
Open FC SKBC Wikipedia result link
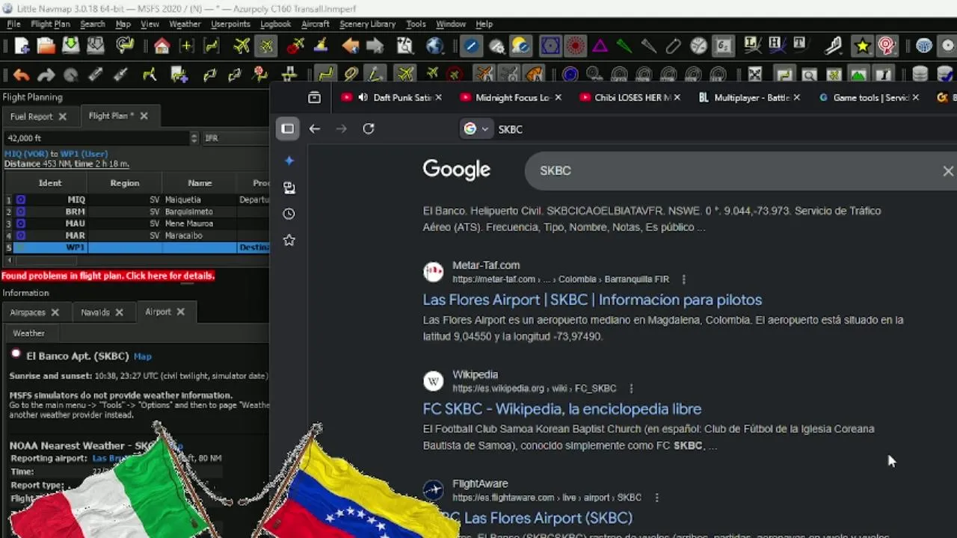[561, 409]
